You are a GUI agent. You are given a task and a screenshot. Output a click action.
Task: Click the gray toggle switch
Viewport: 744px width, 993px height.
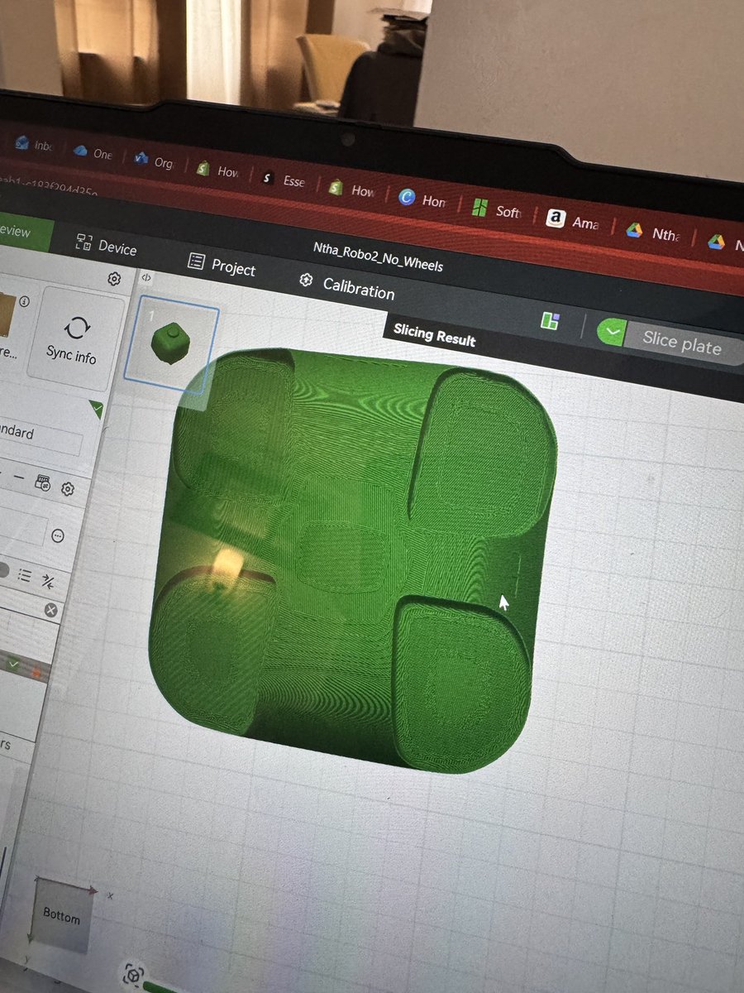coord(4,571)
